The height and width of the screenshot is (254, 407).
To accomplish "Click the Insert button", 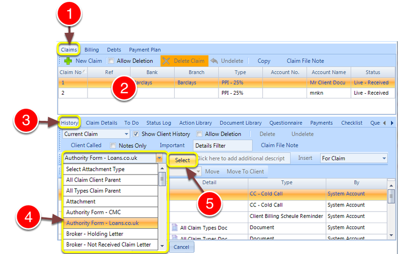I will click(305, 158).
